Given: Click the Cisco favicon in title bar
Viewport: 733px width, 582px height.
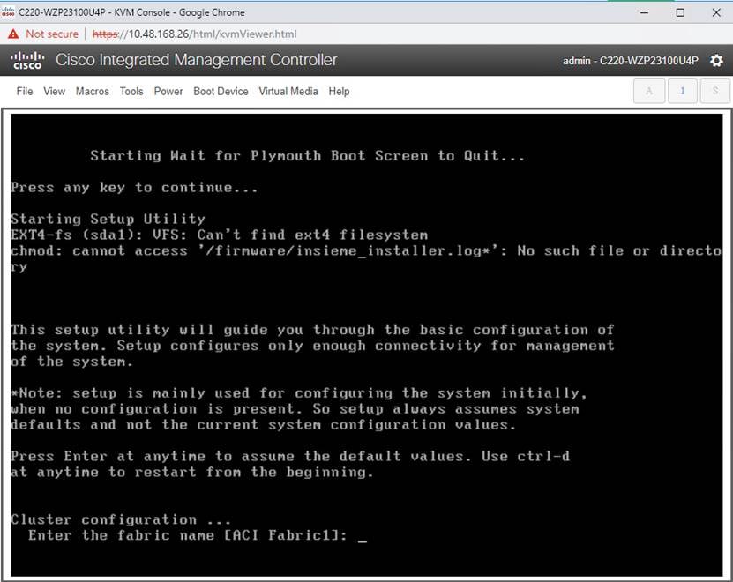Looking at the screenshot, I should 8,12.
